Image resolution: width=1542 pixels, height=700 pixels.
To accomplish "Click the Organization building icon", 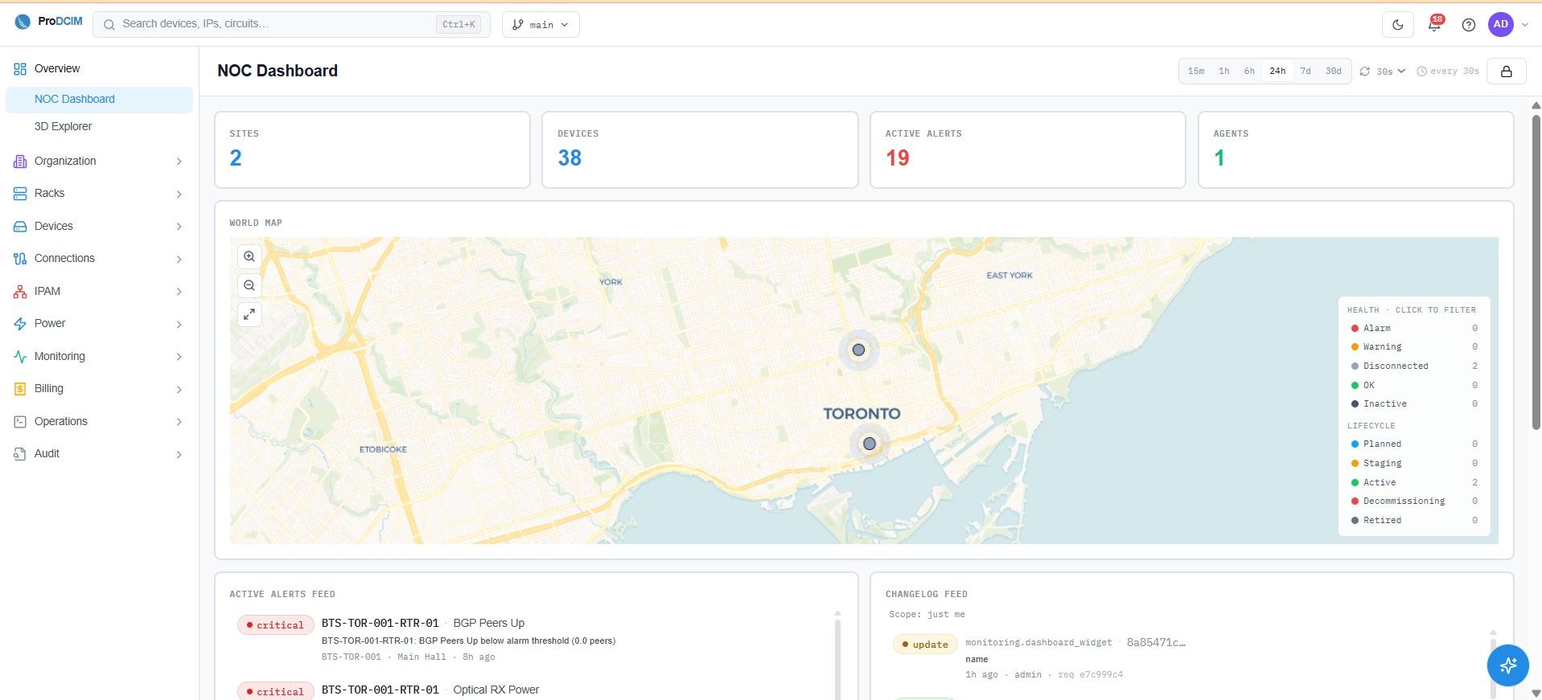I will (x=20, y=162).
